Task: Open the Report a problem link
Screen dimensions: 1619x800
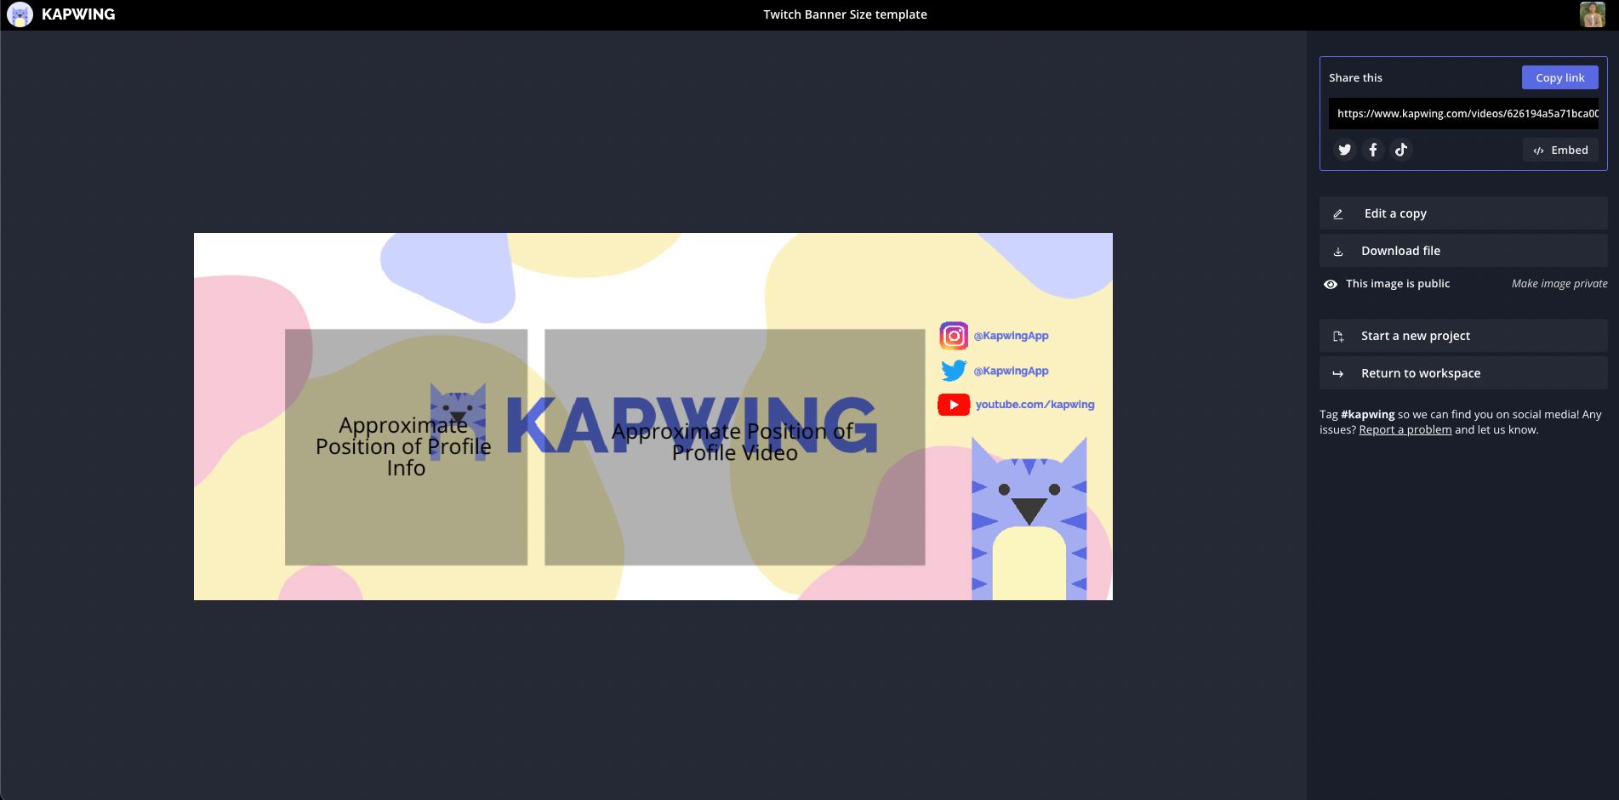Action: click(1405, 430)
